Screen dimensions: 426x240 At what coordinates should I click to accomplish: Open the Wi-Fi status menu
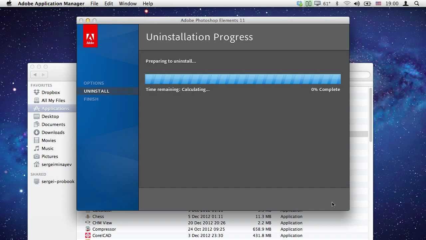[347, 4]
